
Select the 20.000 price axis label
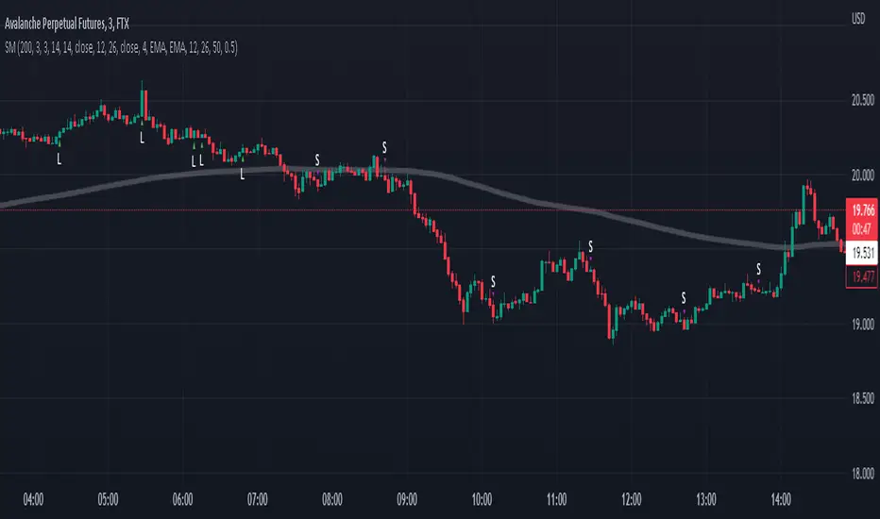point(859,176)
